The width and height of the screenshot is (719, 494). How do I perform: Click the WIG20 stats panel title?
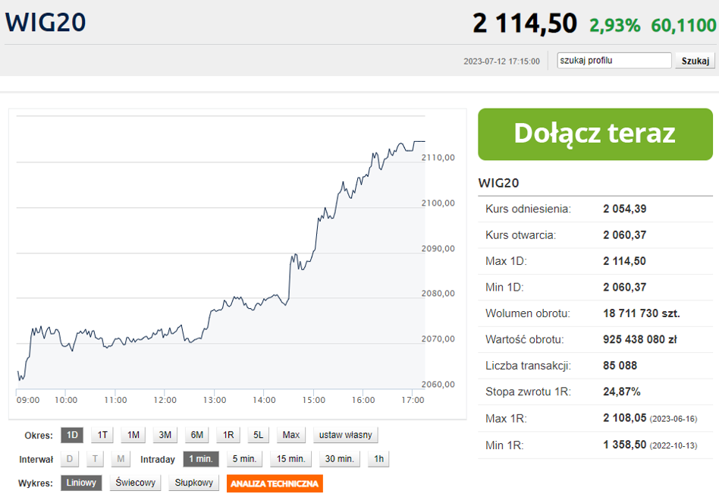pos(498,183)
